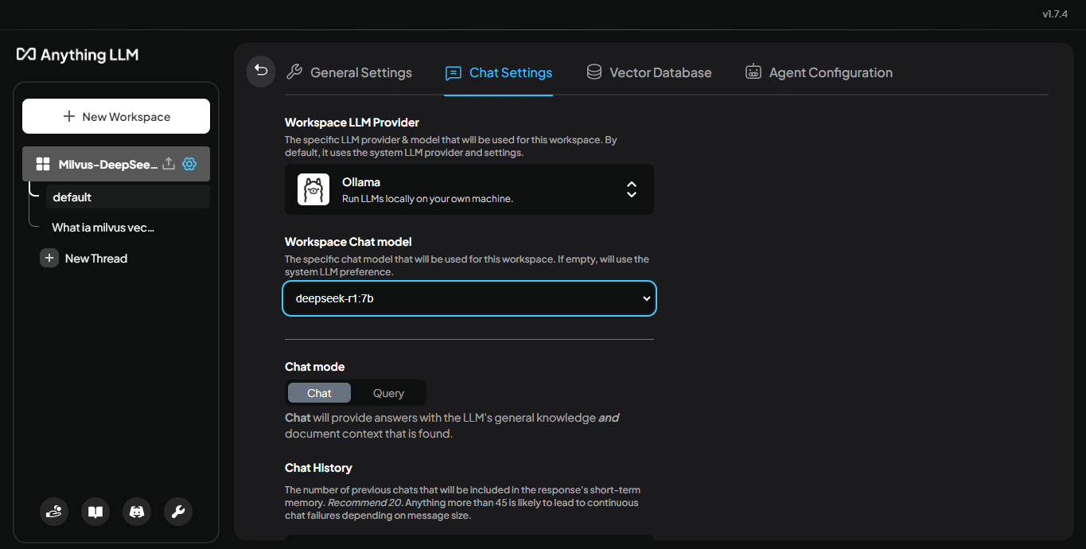Click the Anything LLM logo
The width and height of the screenshot is (1086, 549).
[78, 55]
